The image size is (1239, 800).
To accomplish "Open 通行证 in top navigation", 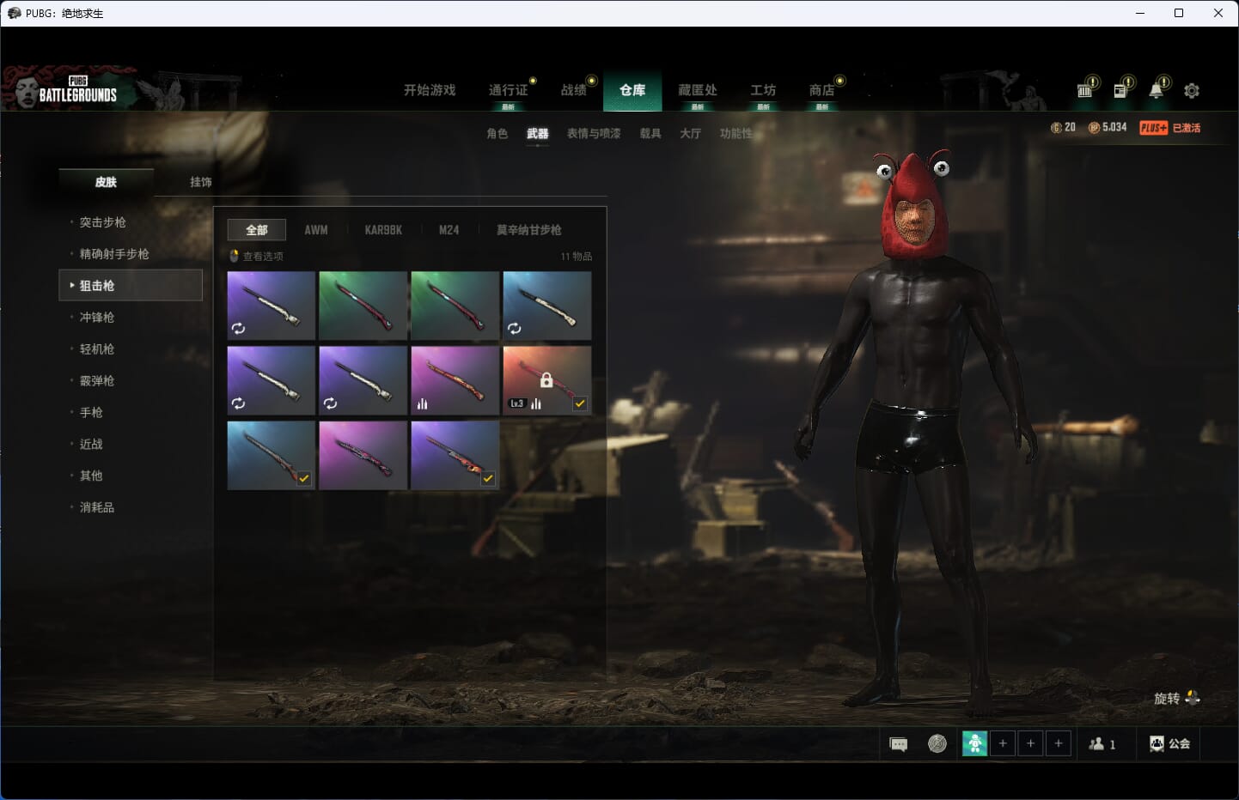I will 508,90.
